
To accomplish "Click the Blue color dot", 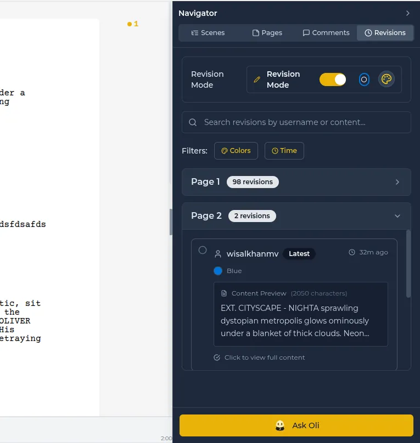I will 218,271.
